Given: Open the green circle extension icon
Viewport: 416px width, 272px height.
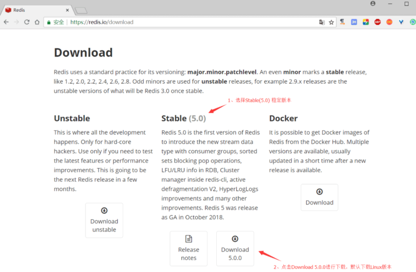Looking at the screenshot, I should [x=413, y=22].
